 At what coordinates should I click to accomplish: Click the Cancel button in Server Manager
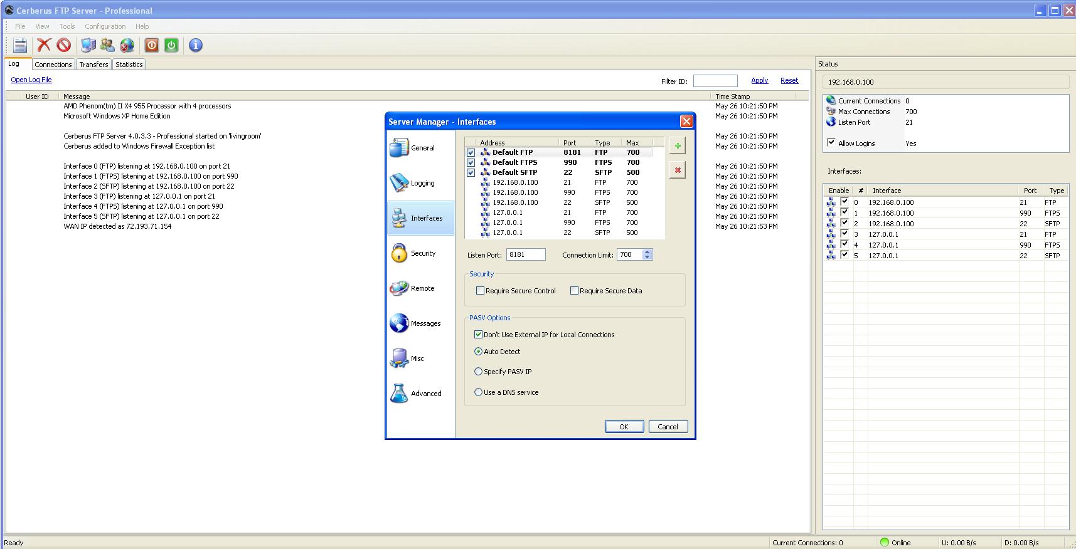tap(668, 427)
